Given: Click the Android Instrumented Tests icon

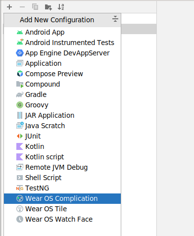Looking at the screenshot, I should click(x=20, y=43).
